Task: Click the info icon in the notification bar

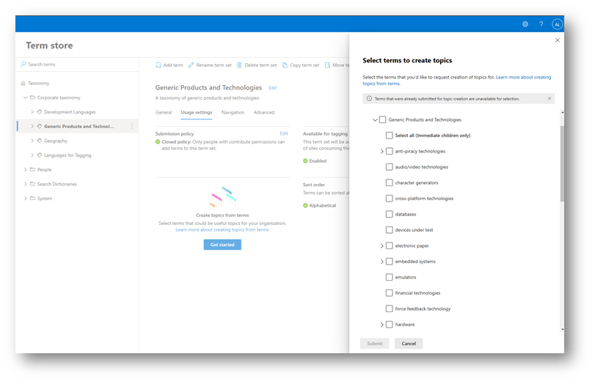Action: 369,98
